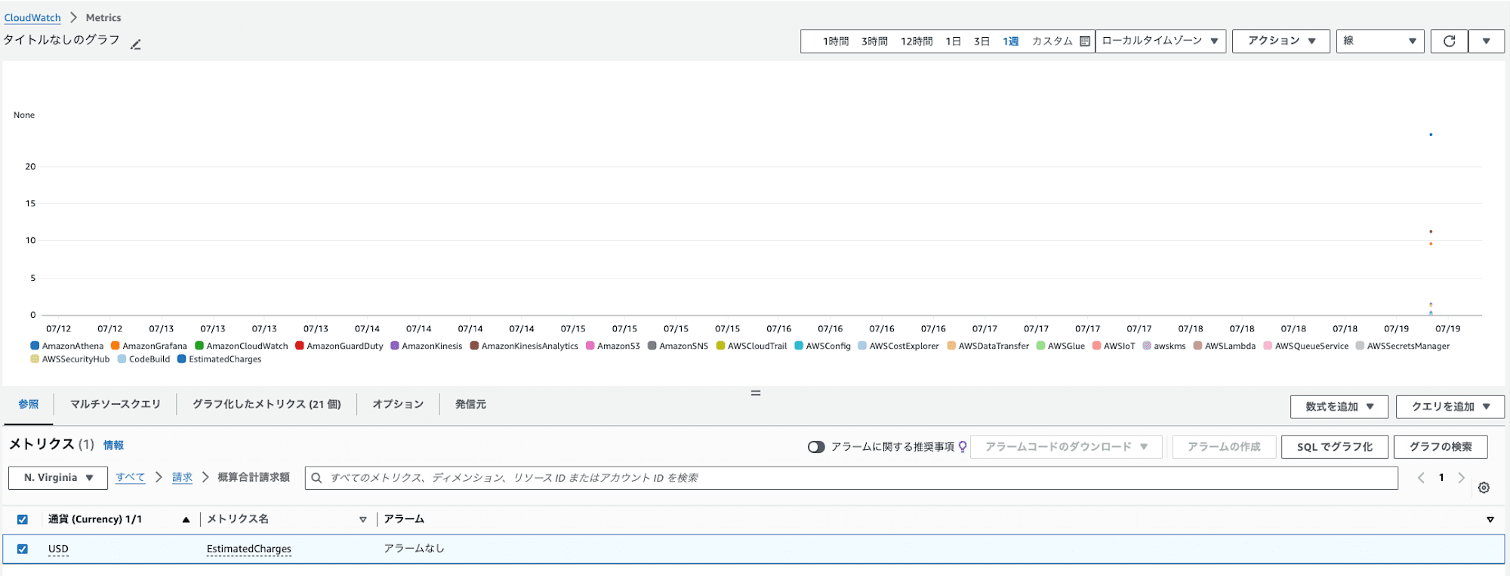1510x576 pixels.
Task: Click the グラフの検索 button
Action: 1441,447
